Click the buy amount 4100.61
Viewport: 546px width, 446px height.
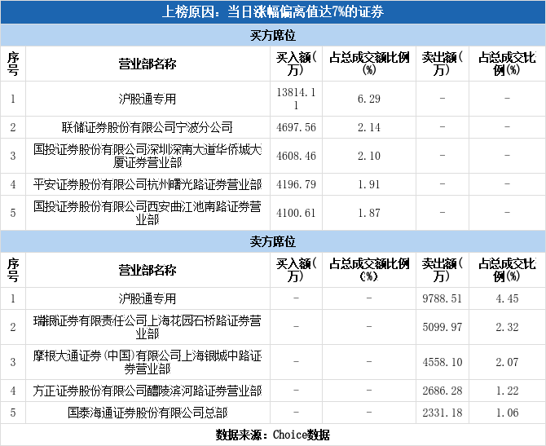pos(296,213)
